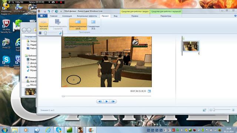The width and height of the screenshot is (237, 133).
Task: Switch to the Анимация tab
Action: pos(67,16)
